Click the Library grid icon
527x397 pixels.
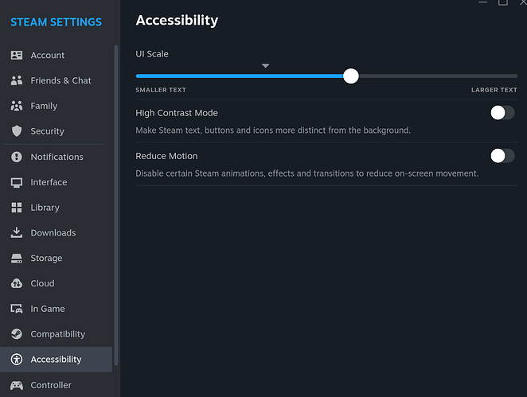(x=16, y=208)
